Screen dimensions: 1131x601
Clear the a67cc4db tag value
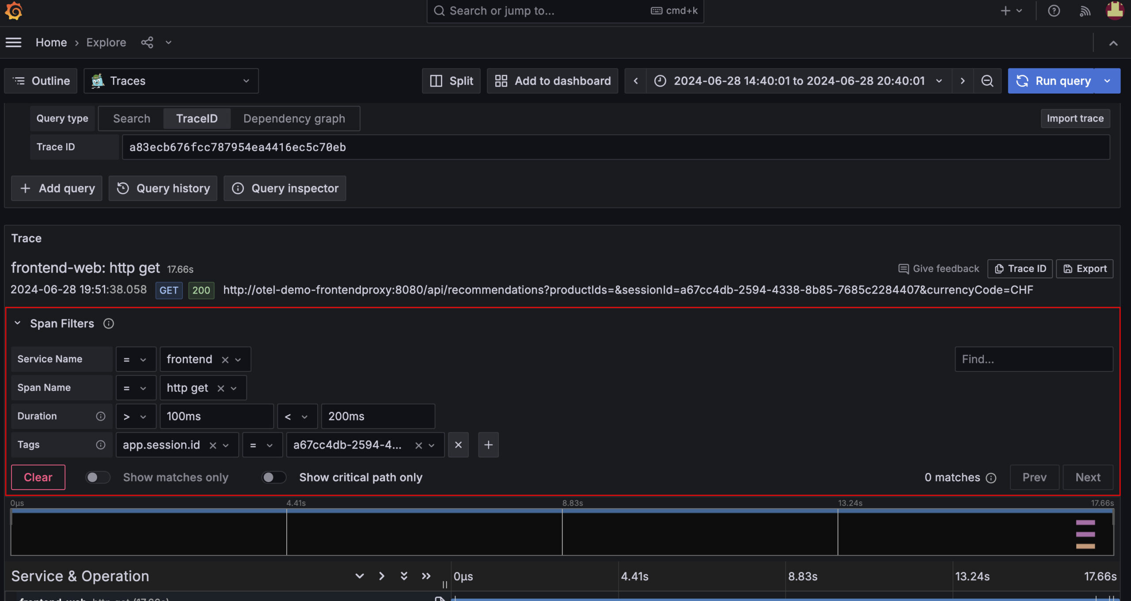(x=418, y=445)
